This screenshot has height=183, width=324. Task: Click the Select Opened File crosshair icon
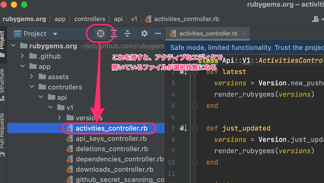(100, 34)
